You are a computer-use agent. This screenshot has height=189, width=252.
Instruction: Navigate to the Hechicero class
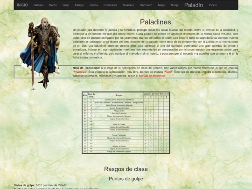click(x=146, y=5)
